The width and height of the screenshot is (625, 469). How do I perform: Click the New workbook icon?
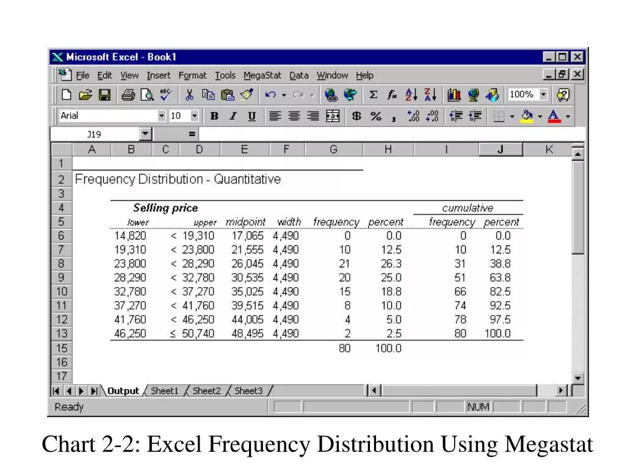coord(67,95)
